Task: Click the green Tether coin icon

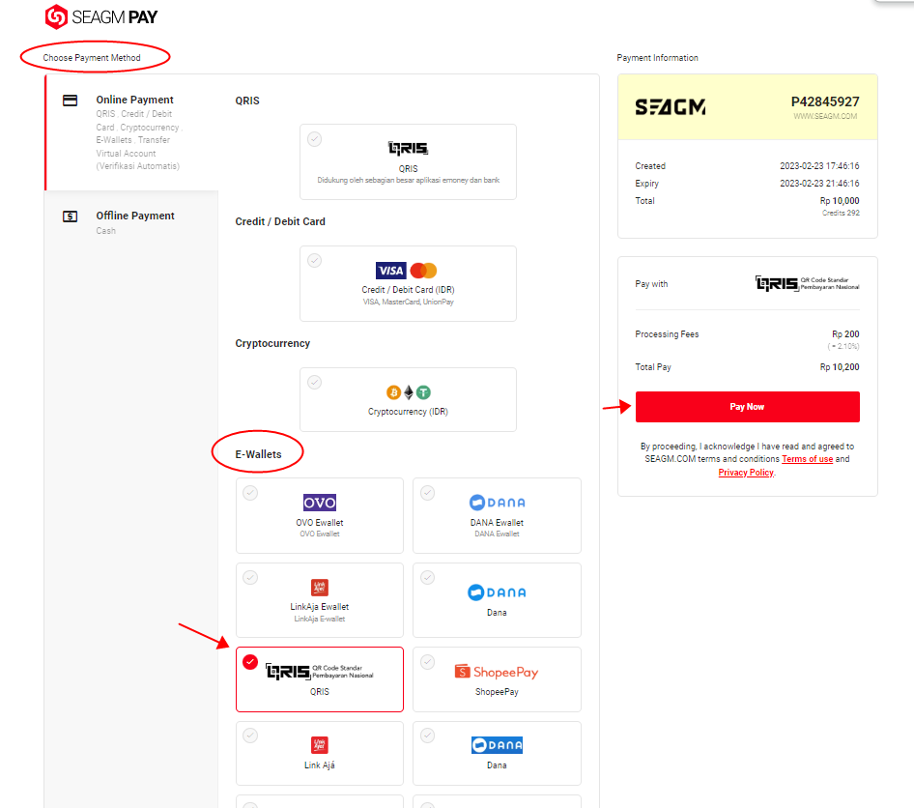Action: click(x=424, y=392)
